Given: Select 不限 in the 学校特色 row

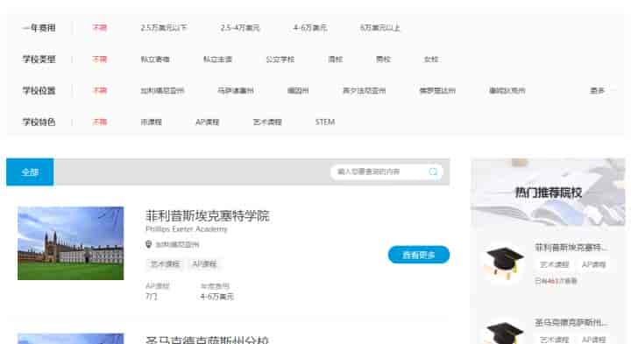Looking at the screenshot, I should point(100,122).
